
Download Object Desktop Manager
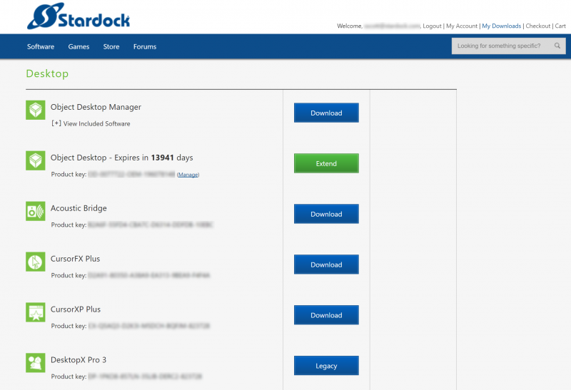click(326, 113)
